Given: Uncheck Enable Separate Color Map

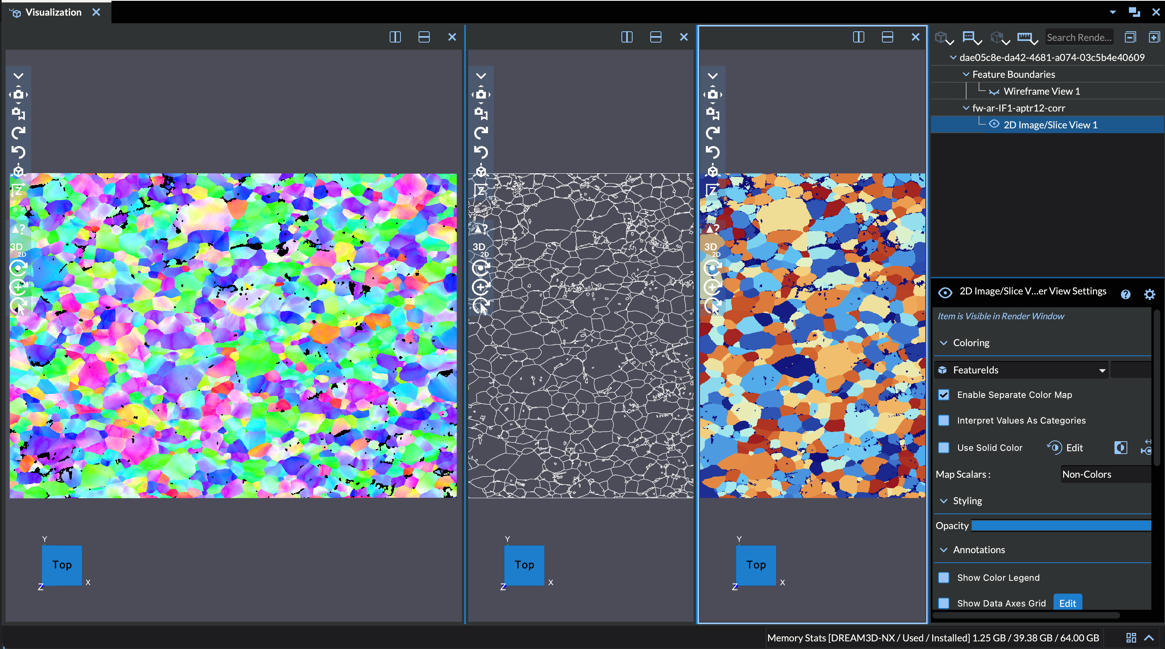Looking at the screenshot, I should [944, 395].
